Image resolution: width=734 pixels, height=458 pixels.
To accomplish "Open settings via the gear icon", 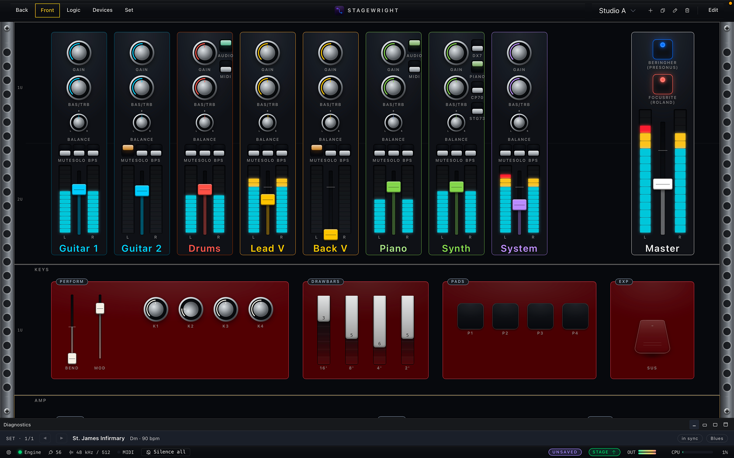I will click(x=9, y=452).
